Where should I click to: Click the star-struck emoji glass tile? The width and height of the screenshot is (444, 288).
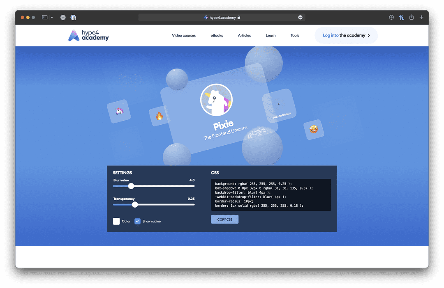(314, 130)
